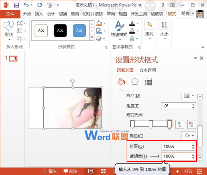Select slide 1 thumbnail
The image size is (207, 175).
point(13,59)
